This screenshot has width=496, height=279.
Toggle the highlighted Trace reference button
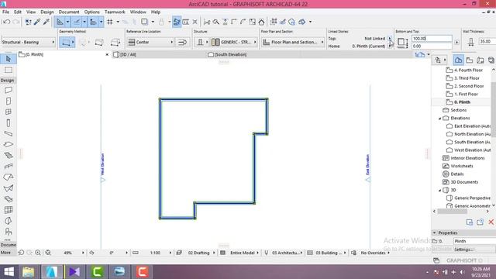coord(177,22)
